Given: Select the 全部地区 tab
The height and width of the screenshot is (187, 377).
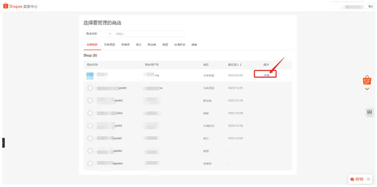Looking at the screenshot, I should click(92, 45).
